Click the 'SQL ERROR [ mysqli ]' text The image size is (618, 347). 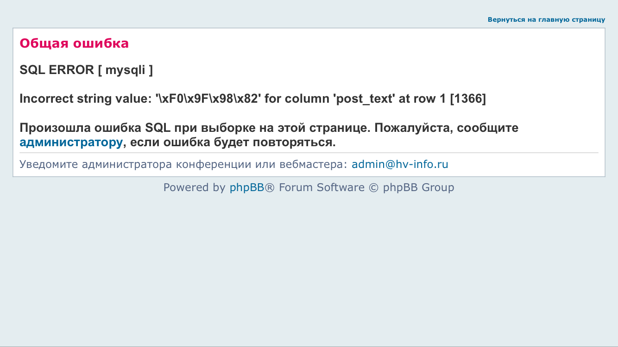(86, 70)
